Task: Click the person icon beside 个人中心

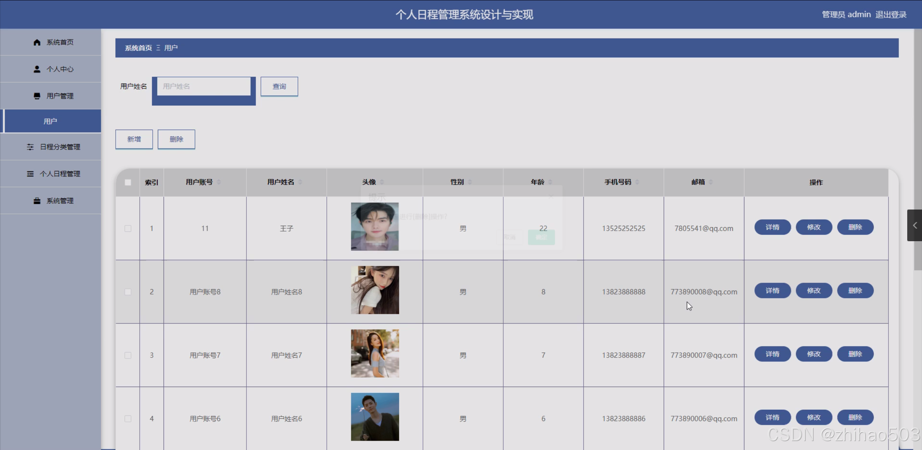Action: click(37, 69)
